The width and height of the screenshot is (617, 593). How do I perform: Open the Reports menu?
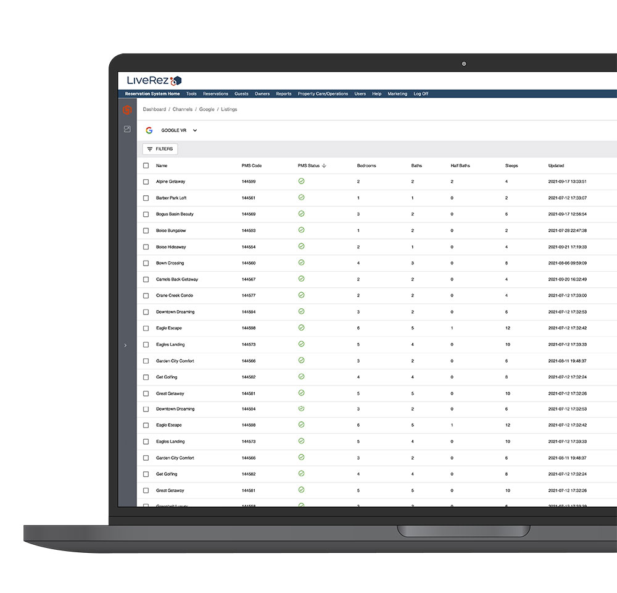[x=284, y=94]
